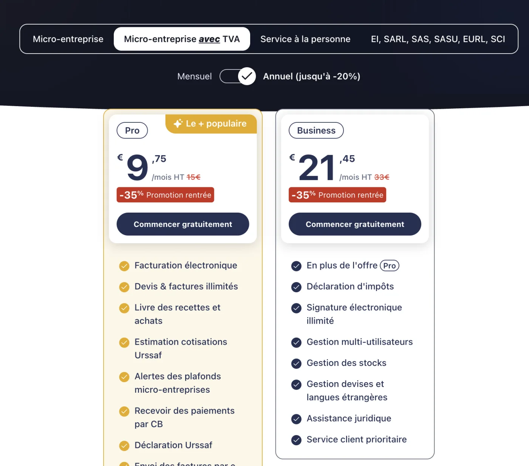The width and height of the screenshot is (529, 466).
Task: Click the Déclaration Urssaf feature text
Action: pos(173,445)
